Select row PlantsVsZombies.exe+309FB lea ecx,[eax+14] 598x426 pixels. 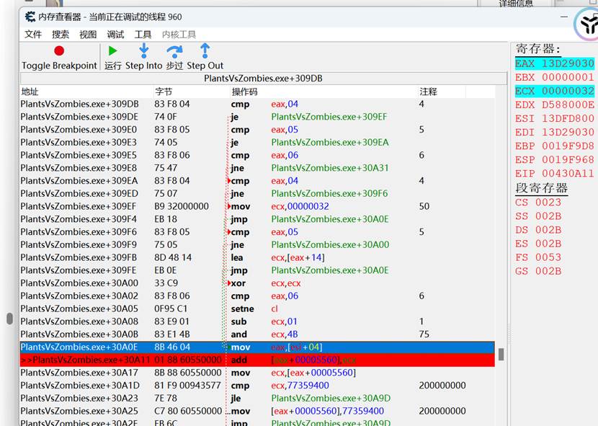click(x=257, y=257)
